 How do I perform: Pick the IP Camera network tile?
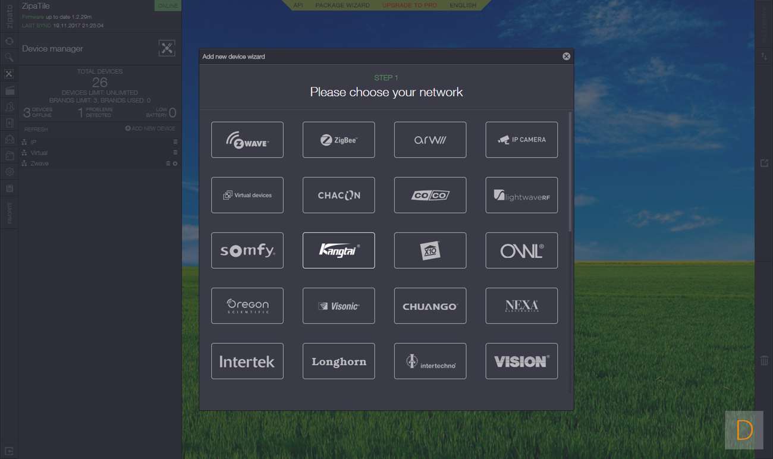(x=521, y=140)
